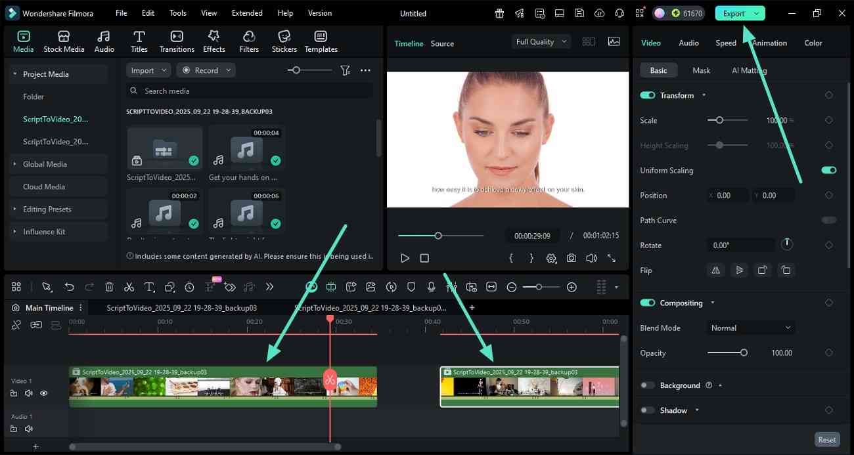Click the Reset button

(x=826, y=439)
